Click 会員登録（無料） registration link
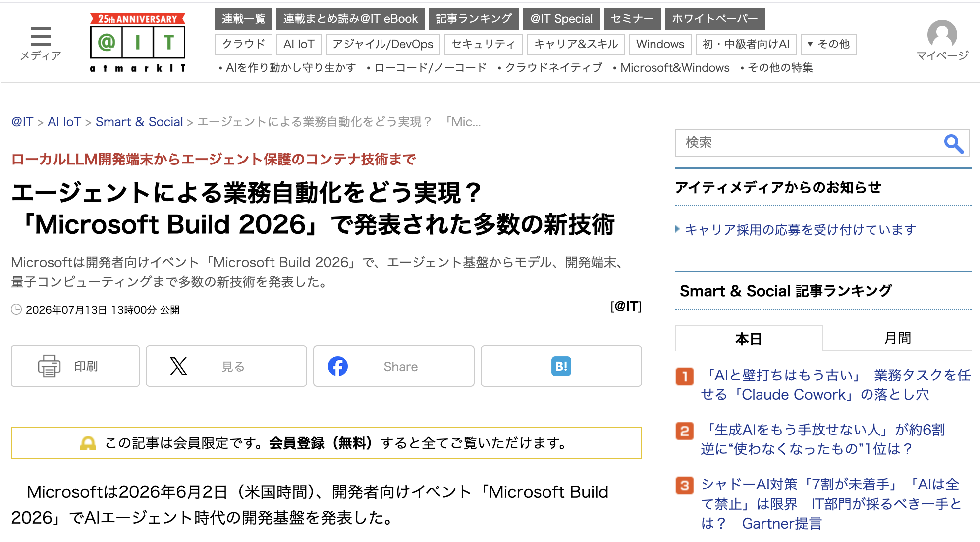The width and height of the screenshot is (980, 542). (x=321, y=443)
